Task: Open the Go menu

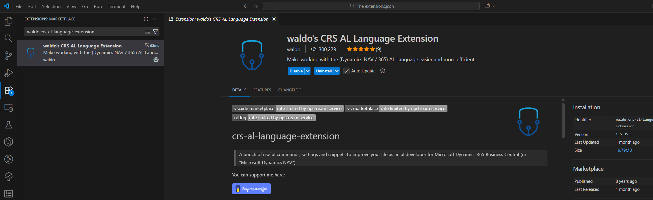Action: tap(85, 6)
